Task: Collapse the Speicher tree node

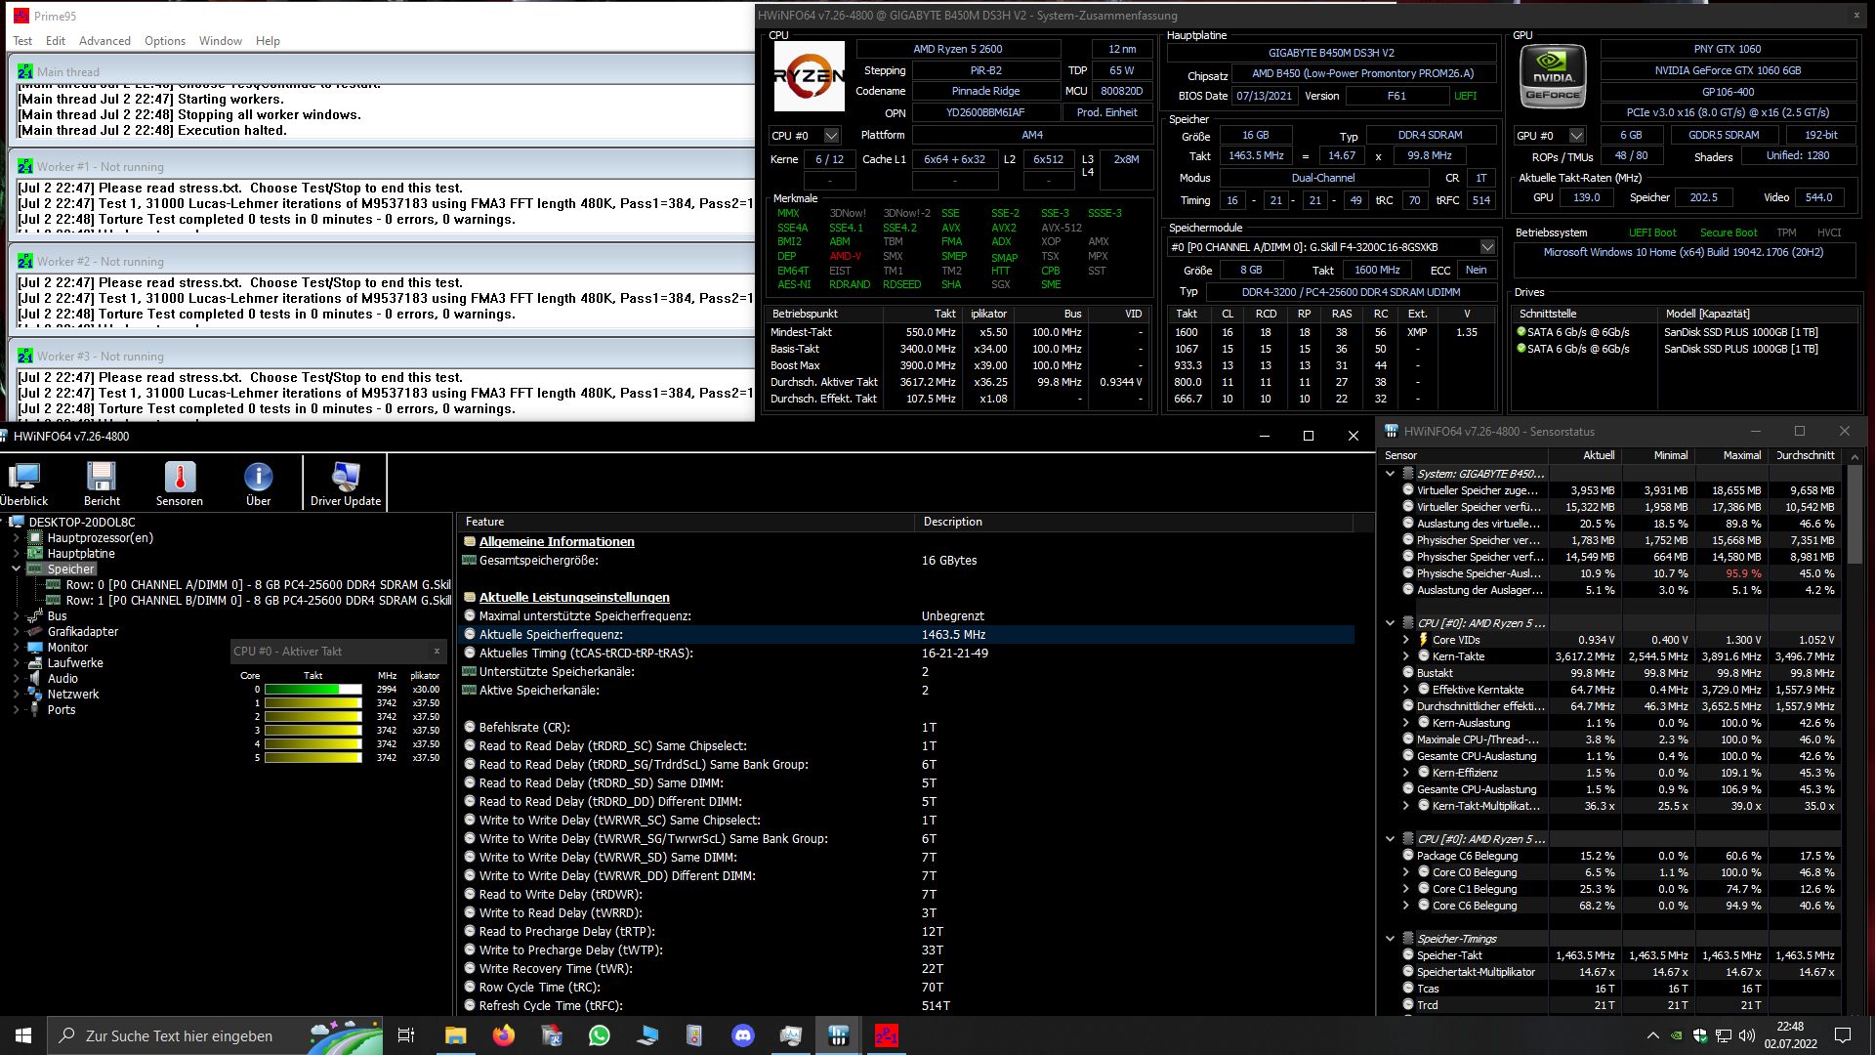Action: (16, 569)
